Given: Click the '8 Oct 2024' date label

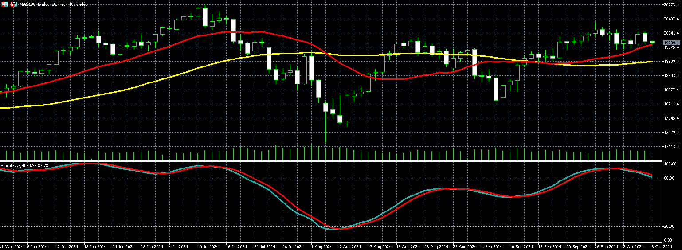Looking at the screenshot, I should pyautogui.click(x=662, y=246).
